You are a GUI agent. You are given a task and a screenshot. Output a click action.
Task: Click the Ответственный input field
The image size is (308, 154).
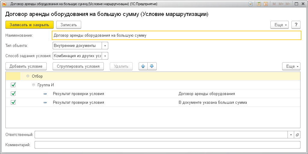pyautogui.click(x=161, y=135)
